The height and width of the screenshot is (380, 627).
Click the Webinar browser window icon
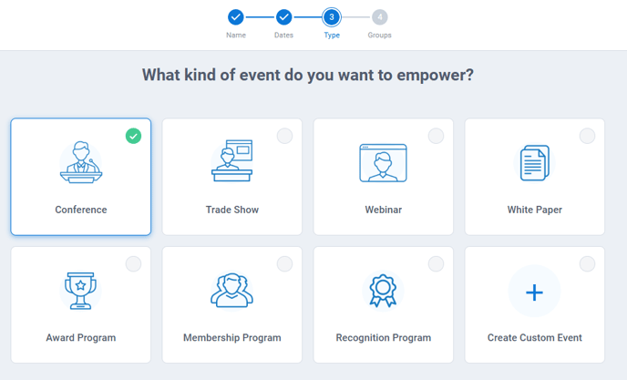383,163
